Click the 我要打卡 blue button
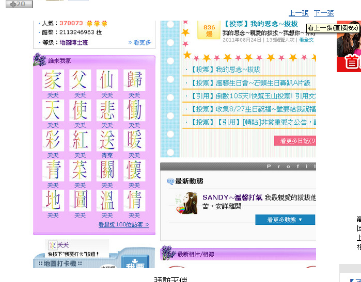Image resolution: width=361 pixels, height=282 pixels. click(135, 261)
